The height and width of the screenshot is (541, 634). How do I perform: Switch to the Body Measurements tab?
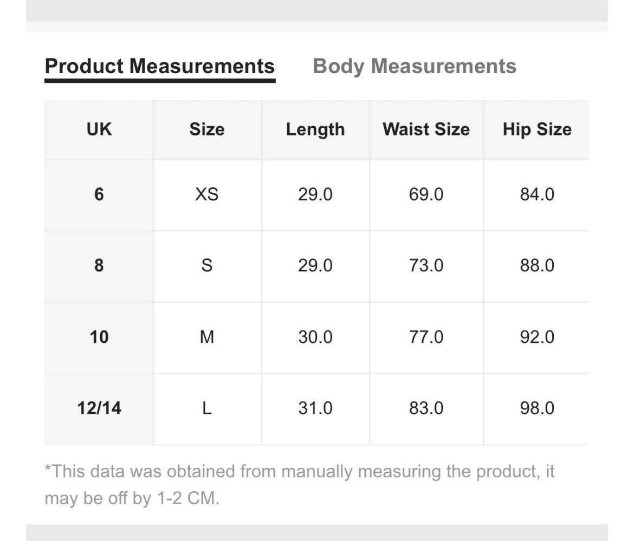pos(415,67)
